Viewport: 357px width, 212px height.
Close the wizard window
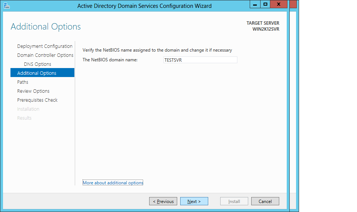(x=278, y=4)
